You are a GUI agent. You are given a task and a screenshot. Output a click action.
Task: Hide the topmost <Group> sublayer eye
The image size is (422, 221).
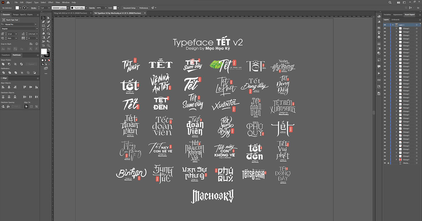(385, 28)
